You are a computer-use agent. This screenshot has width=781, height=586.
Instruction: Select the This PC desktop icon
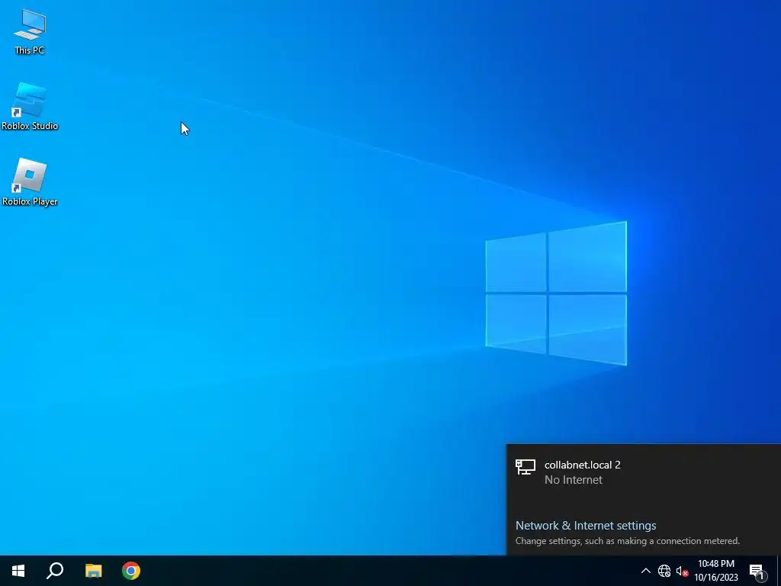pyautogui.click(x=30, y=31)
